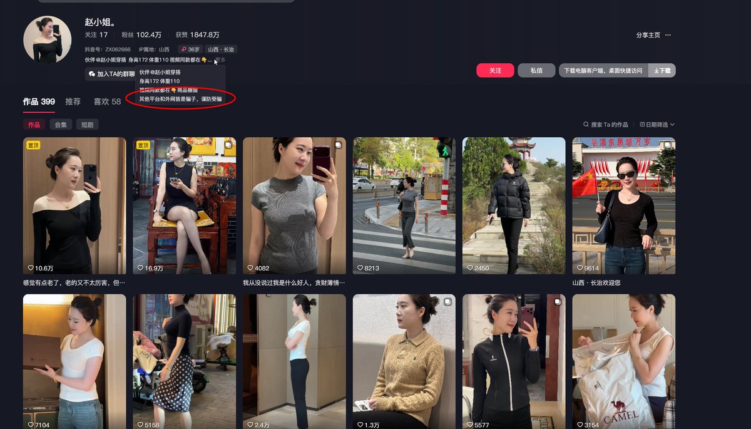Click the caption 山西·长治欢迎您

click(596, 283)
